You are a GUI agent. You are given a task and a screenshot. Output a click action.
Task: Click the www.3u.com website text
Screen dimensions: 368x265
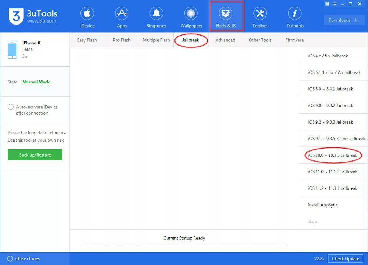[x=41, y=21]
